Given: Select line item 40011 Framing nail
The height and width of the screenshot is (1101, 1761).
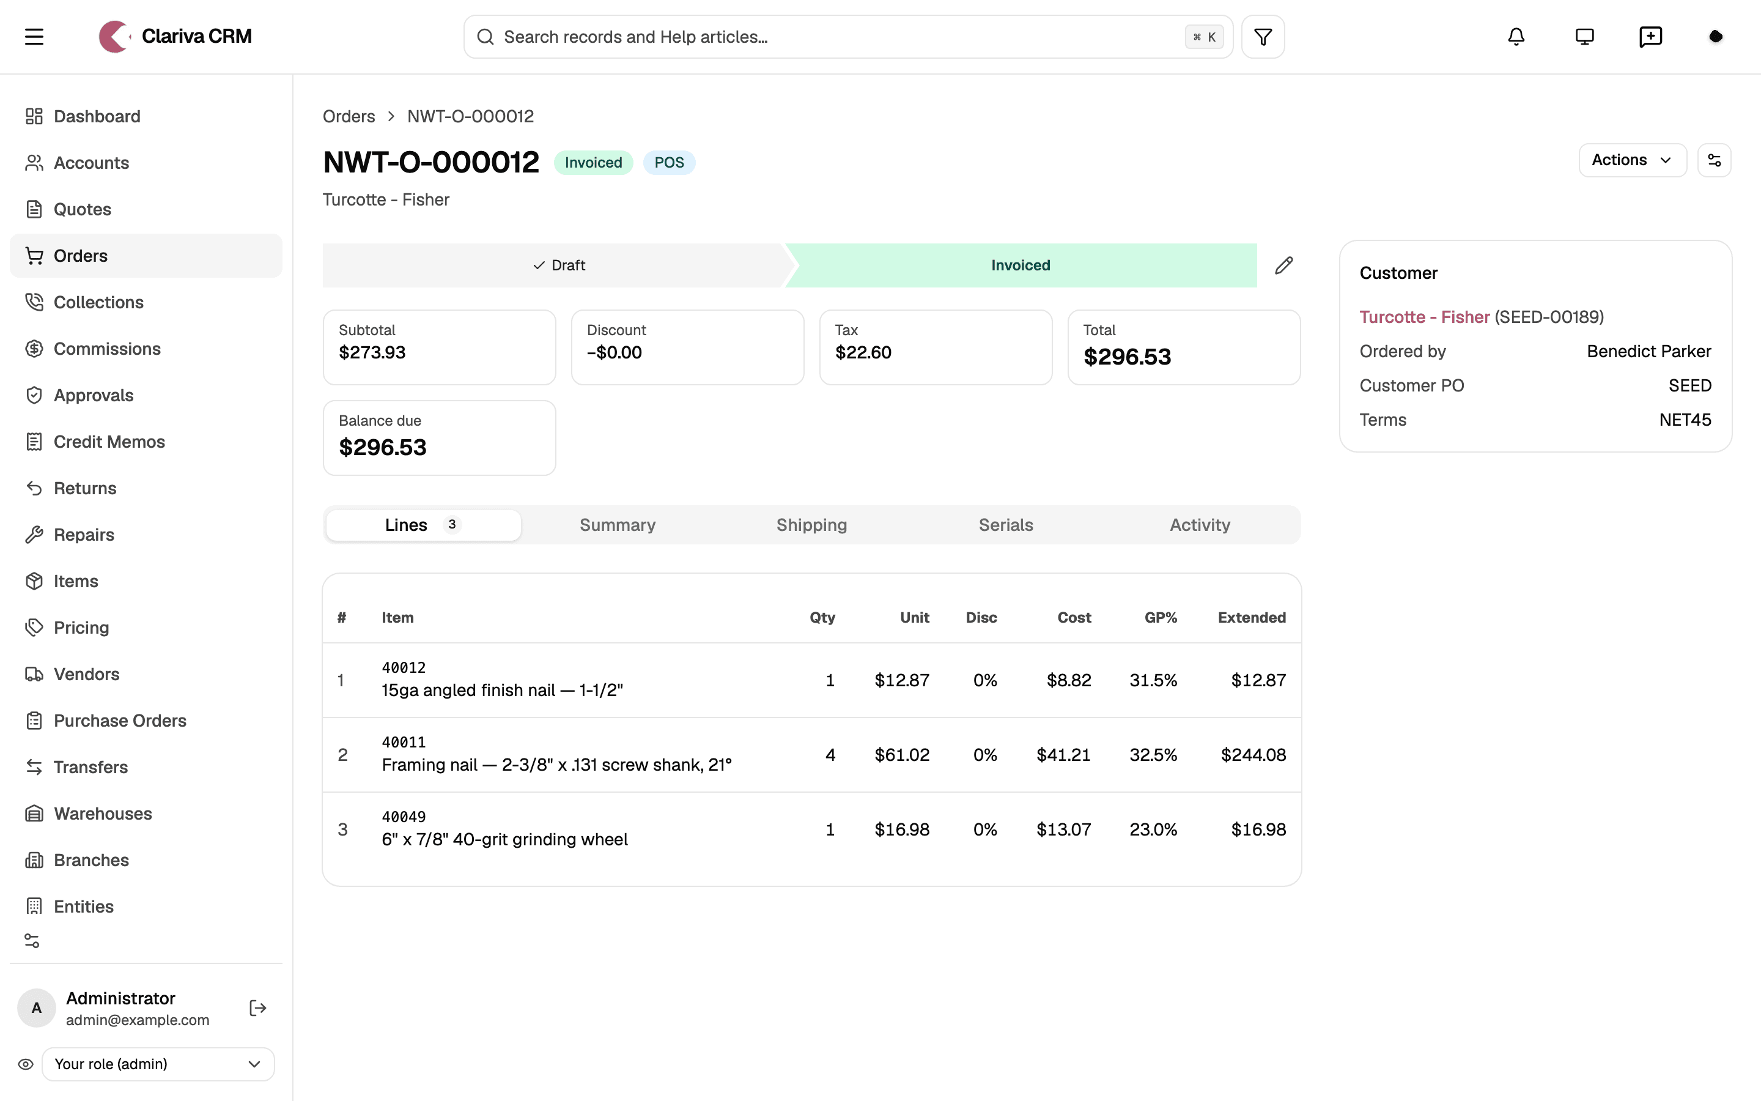Looking at the screenshot, I should [x=811, y=755].
